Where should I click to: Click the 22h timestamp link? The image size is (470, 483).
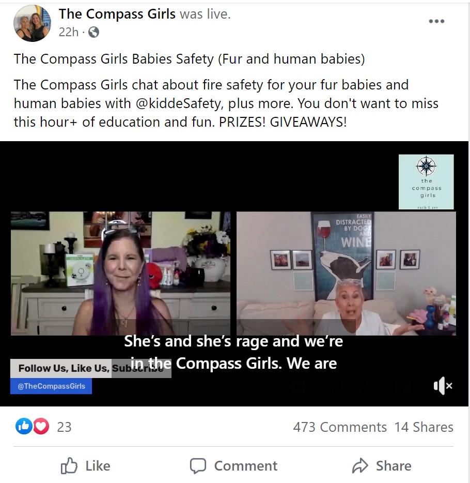coord(69,32)
